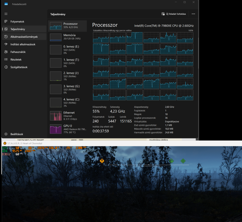Click the Virtualizálás Engedélyezve value
242x222 pixels.
point(172,122)
